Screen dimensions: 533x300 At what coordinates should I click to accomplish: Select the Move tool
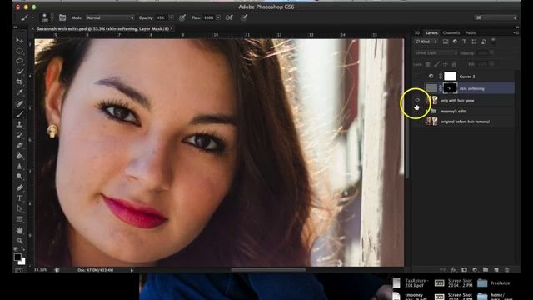coord(19,41)
